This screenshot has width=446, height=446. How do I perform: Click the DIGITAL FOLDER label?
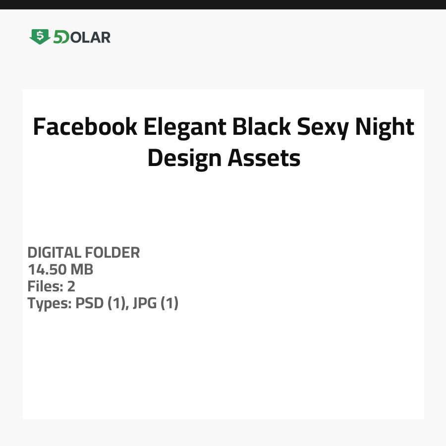coord(84,253)
